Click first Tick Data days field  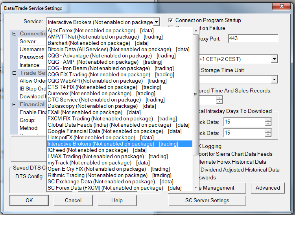click(244, 122)
